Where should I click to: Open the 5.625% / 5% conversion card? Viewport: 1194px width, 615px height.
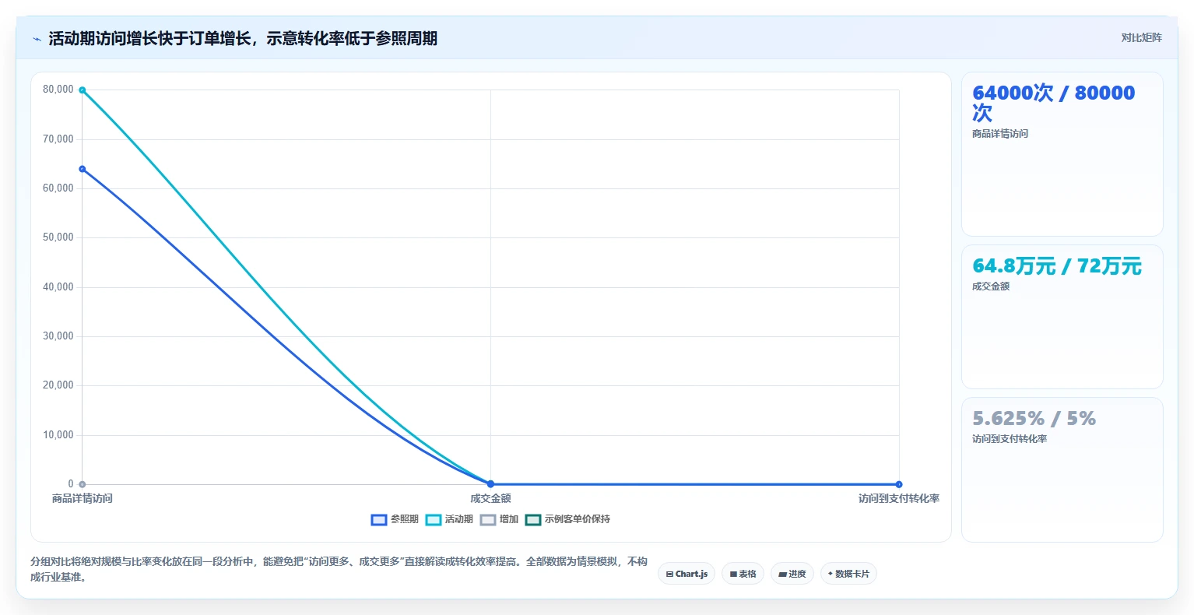tap(1062, 469)
